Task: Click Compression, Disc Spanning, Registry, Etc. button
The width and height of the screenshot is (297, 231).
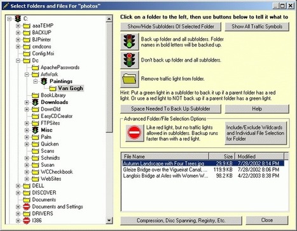Action: click(181, 220)
